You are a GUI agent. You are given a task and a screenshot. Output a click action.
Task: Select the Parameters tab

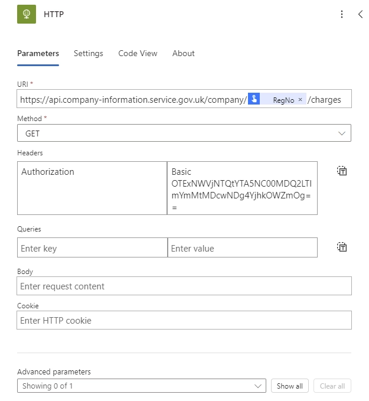pyautogui.click(x=38, y=54)
